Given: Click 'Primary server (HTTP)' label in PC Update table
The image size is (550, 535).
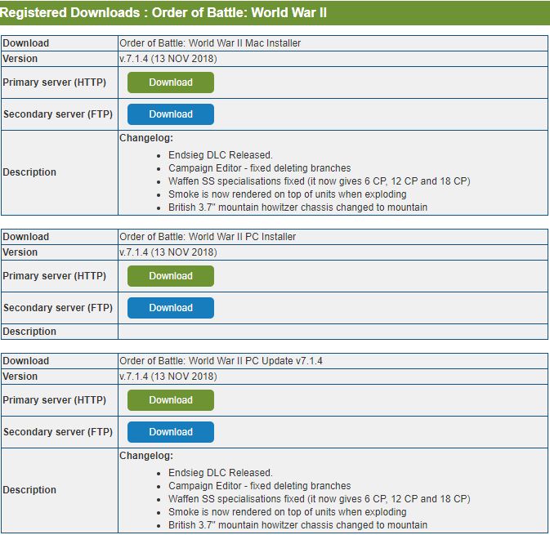Looking at the screenshot, I should point(55,400).
